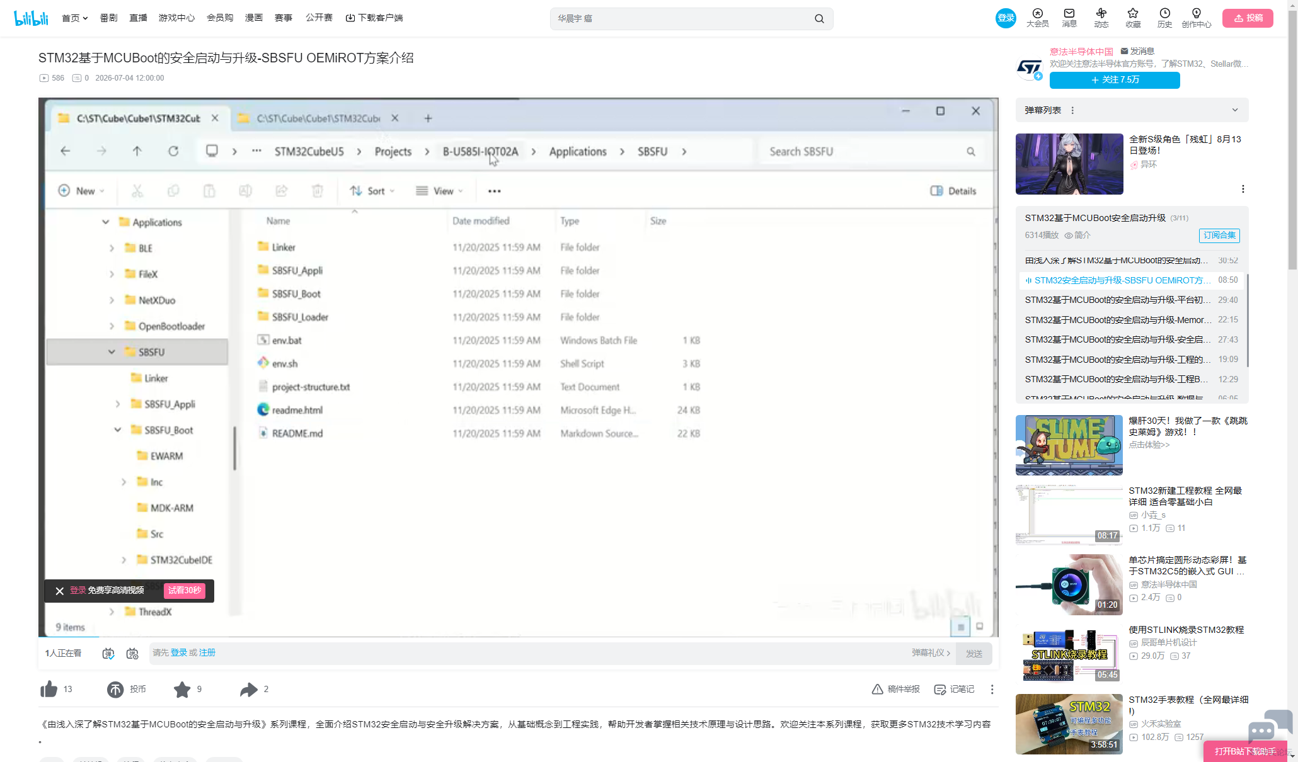The height and width of the screenshot is (762, 1298).
Task: Follow uploader with 关注 button
Action: click(x=1115, y=80)
